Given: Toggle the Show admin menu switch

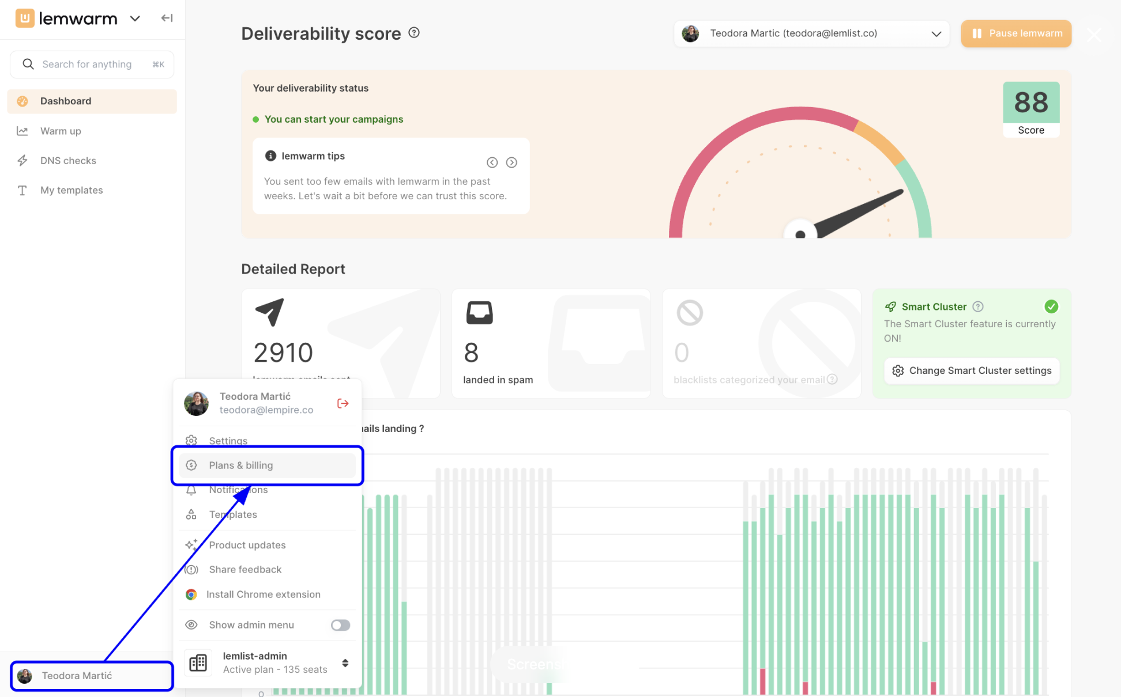Looking at the screenshot, I should tap(340, 625).
